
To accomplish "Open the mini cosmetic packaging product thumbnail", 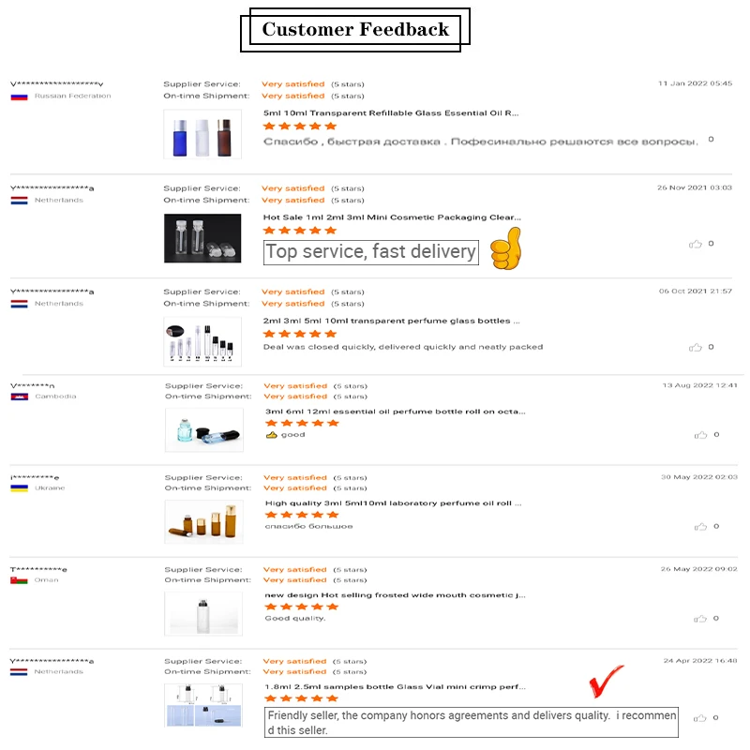I will [202, 237].
